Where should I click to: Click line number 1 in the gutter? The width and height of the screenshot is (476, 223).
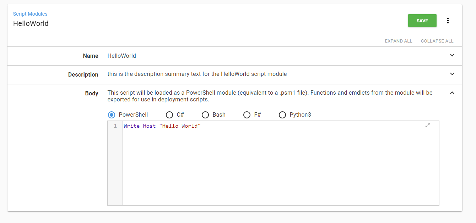(x=115, y=126)
